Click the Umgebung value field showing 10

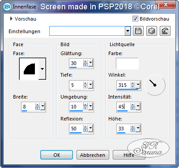pos(76,107)
